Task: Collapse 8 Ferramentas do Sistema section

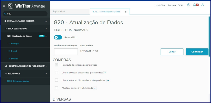Action: pos(46,21)
